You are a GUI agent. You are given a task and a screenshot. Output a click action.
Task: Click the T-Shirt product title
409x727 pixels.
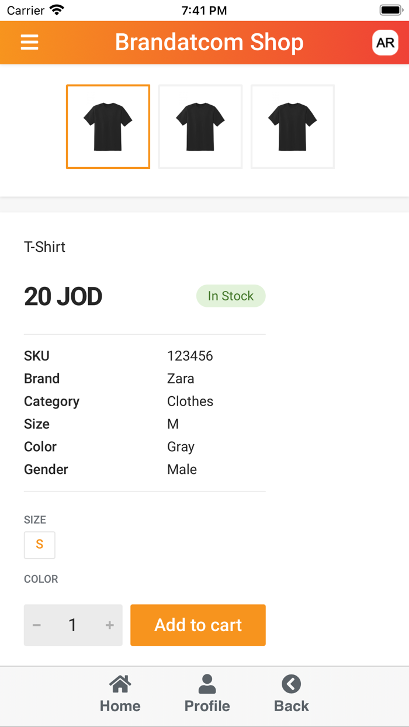44,247
